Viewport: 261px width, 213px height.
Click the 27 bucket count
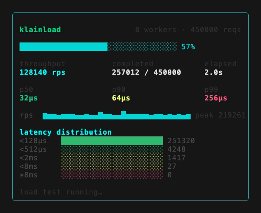172,166
